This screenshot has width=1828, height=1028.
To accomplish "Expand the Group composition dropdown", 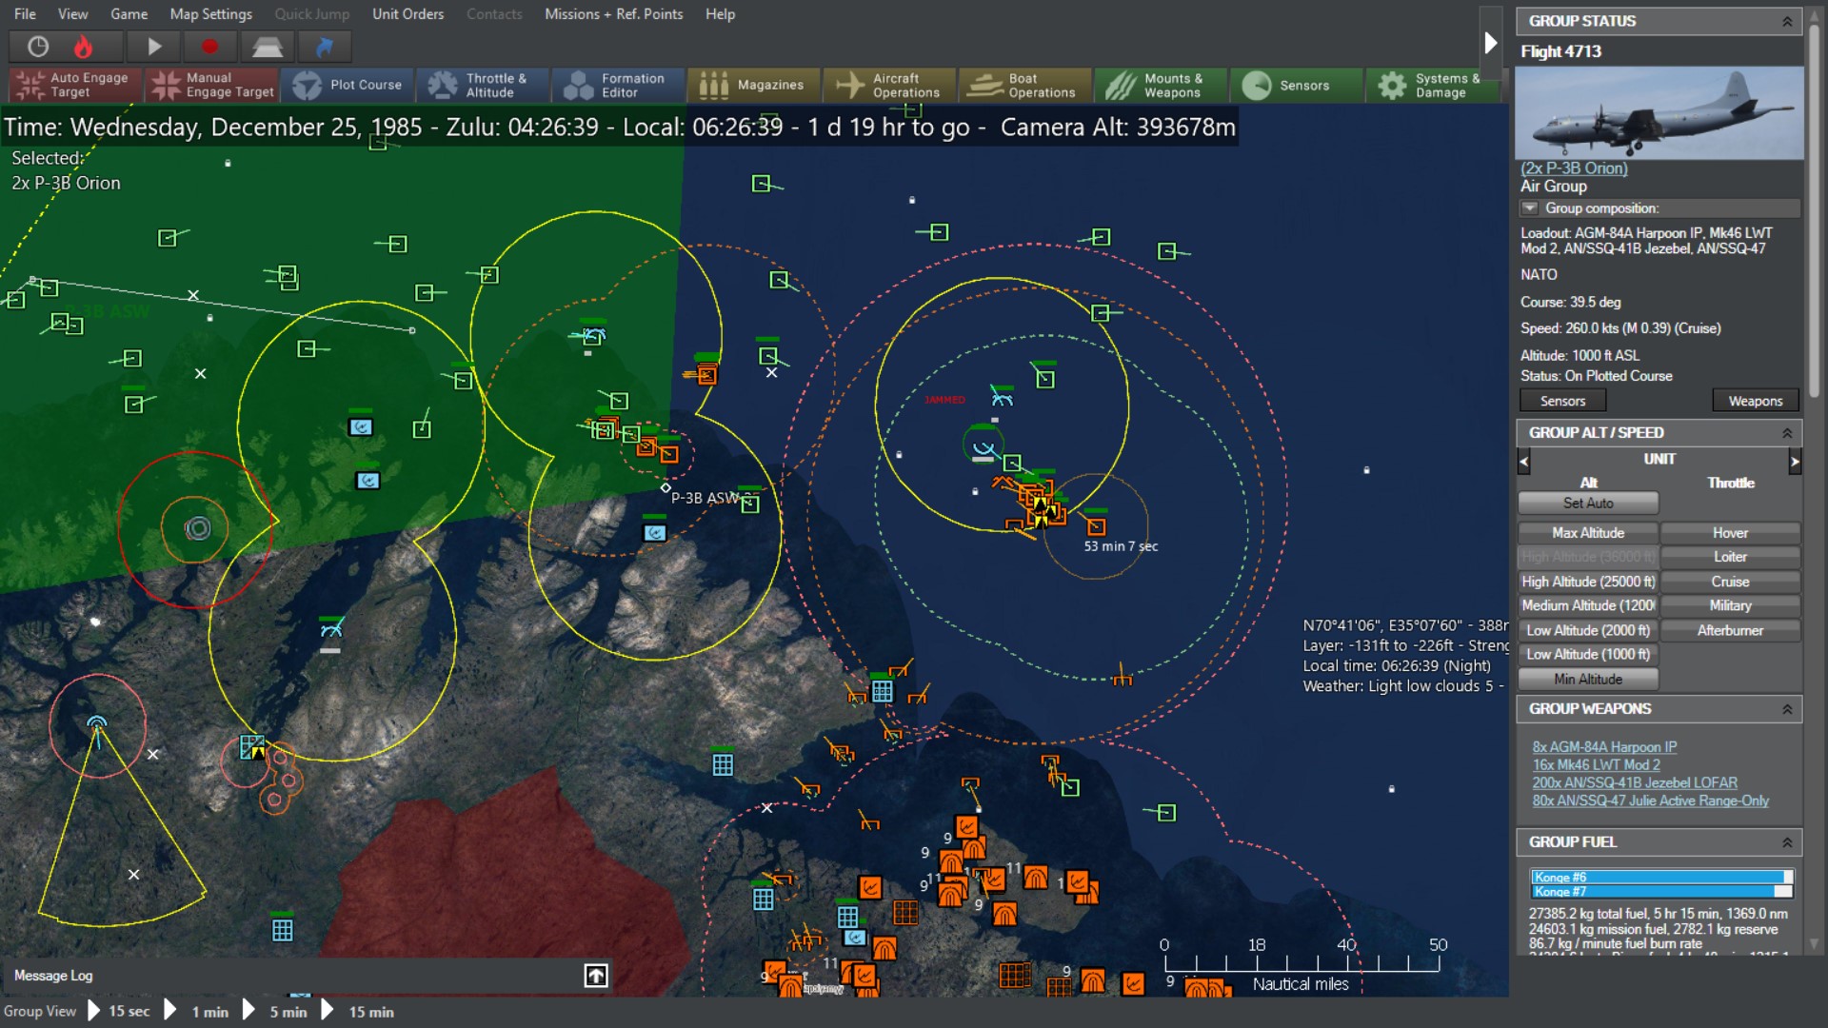I will [1530, 208].
